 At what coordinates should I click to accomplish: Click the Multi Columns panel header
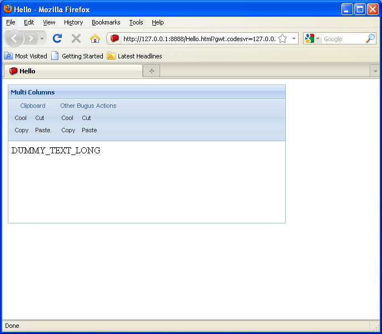pyautogui.click(x=147, y=92)
